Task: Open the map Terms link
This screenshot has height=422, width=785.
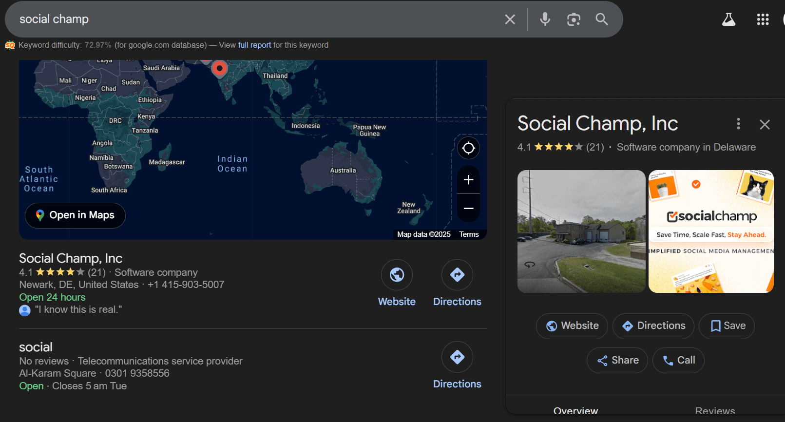Action: 469,234
